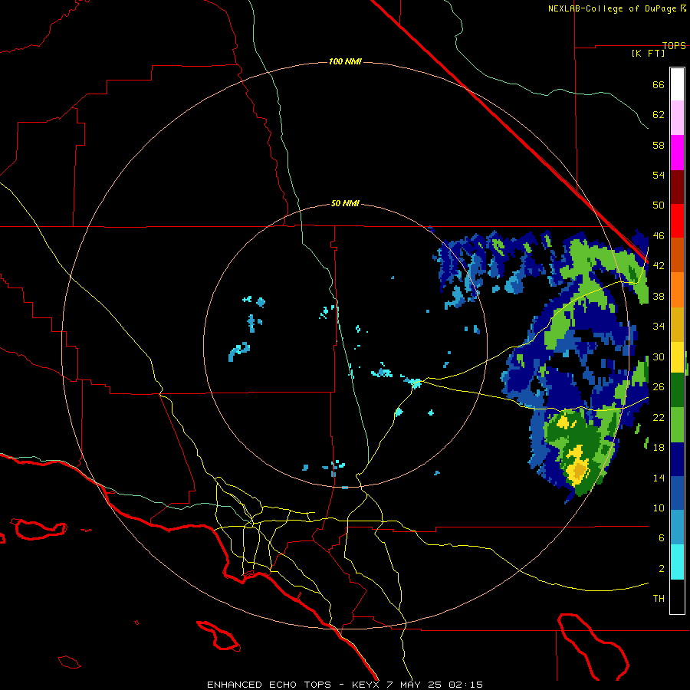Viewport: 690px width, 690px height.
Task: Click the dark red 54 legend swatch
Action: click(x=677, y=187)
